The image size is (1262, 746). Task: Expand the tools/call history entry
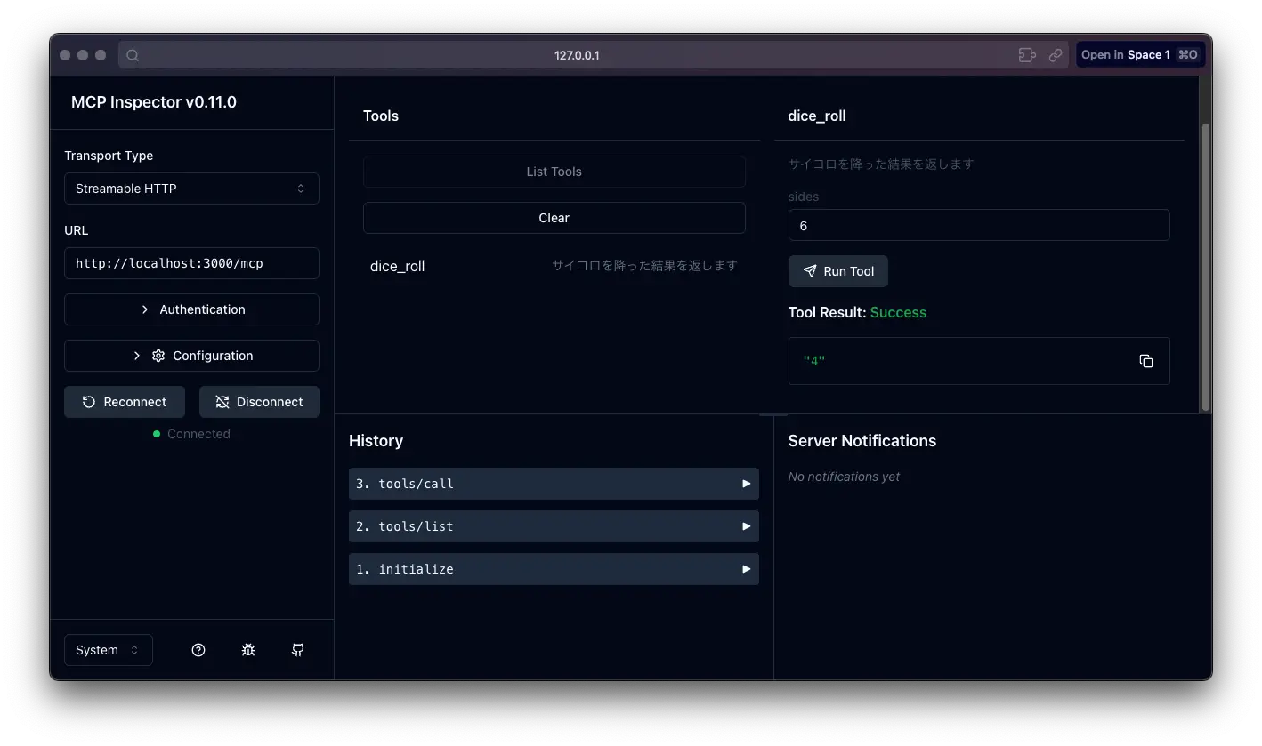(x=554, y=484)
